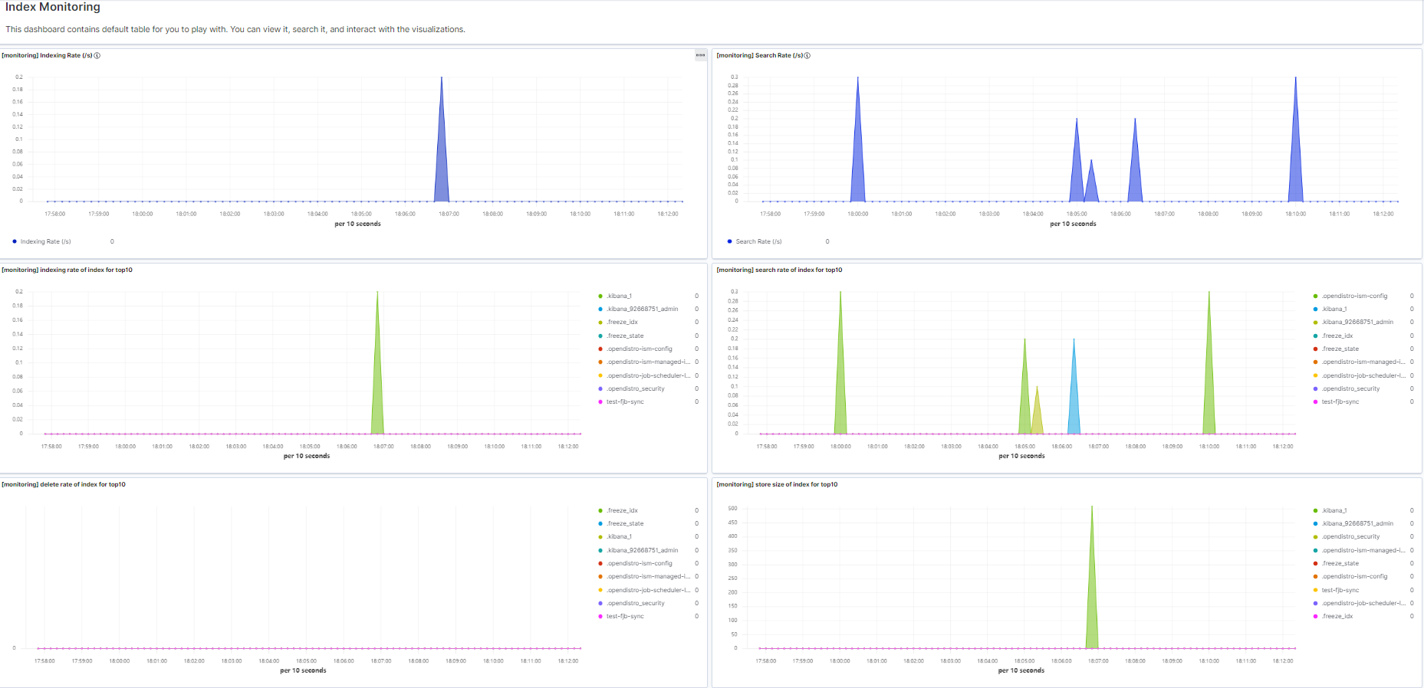This screenshot has height=688, width=1424.
Task: Click orange .opendistro-ism-config swatch in store size legend
Action: click(x=1315, y=576)
